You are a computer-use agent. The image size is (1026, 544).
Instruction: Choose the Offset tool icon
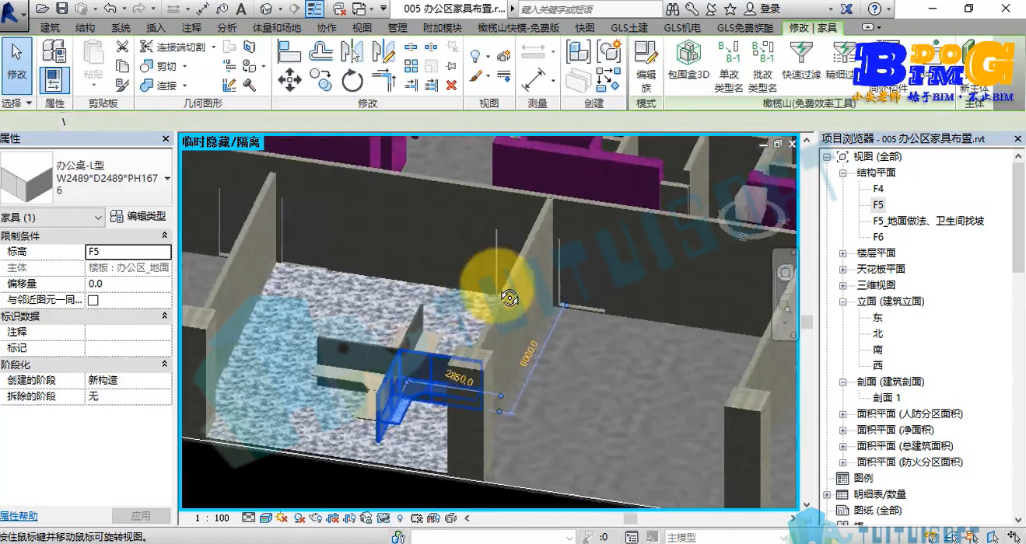pos(320,51)
